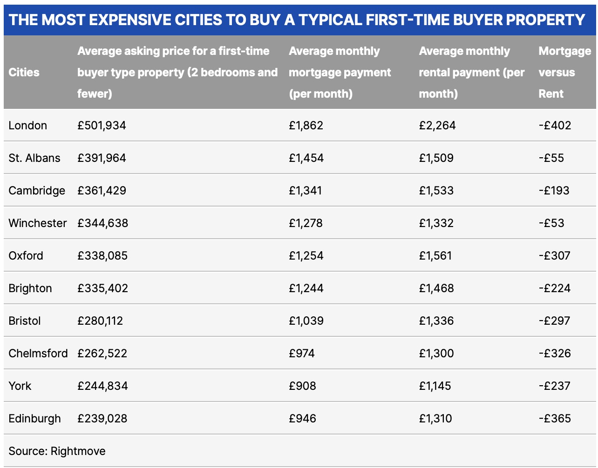The height and width of the screenshot is (468, 598).
Task: Click the table title banner heading
Action: tap(297, 20)
